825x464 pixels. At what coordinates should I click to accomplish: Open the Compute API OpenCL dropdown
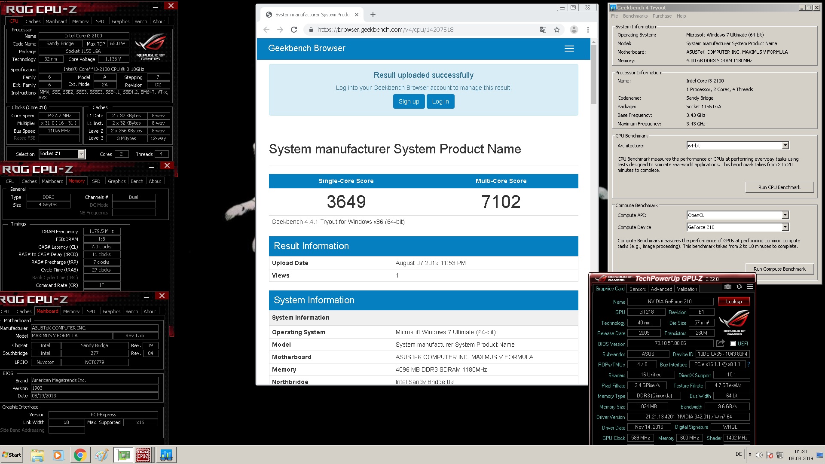[x=785, y=215]
